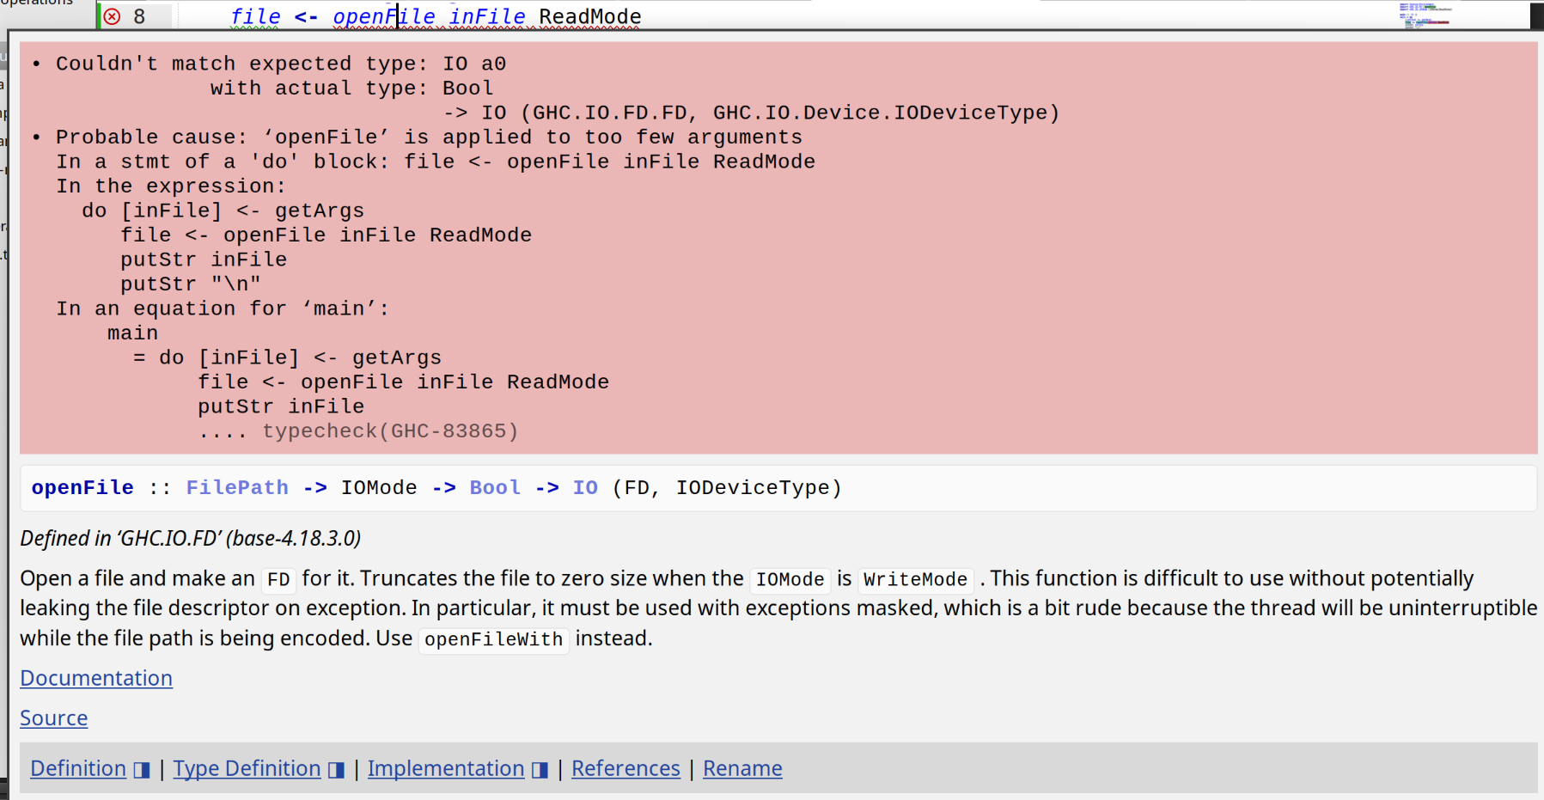1544x800 pixels.
Task: Open Definition in side window icon
Action: coord(142,770)
